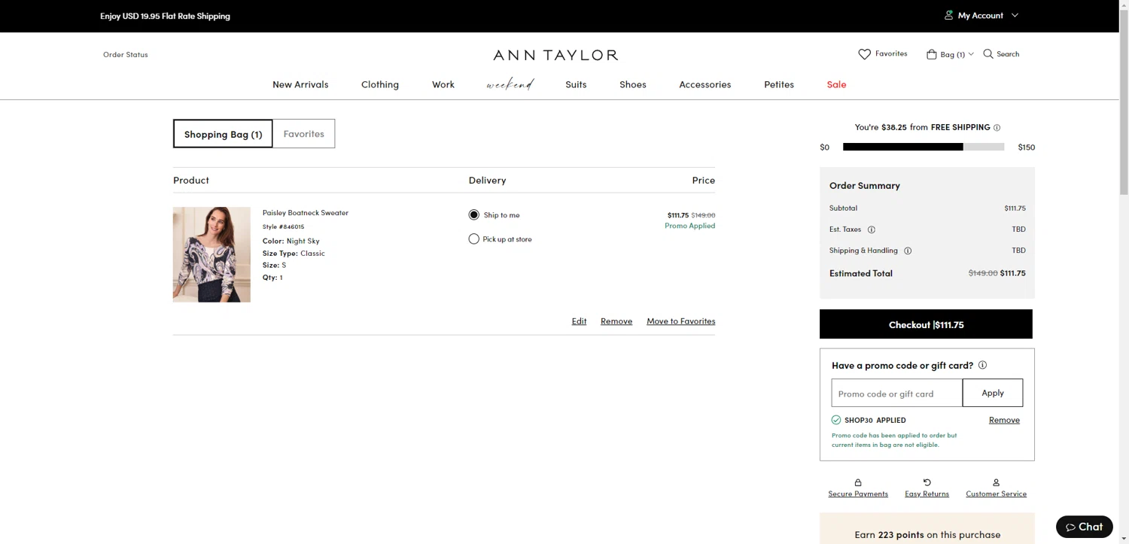Open the Paisley Boatneck Sweater thumbnail
1129x544 pixels.
click(211, 254)
